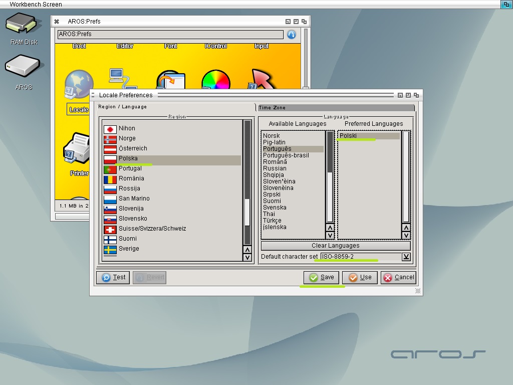Screen dimensions: 513x385
Task: Choose Svenska language
Action: click(x=293, y=208)
